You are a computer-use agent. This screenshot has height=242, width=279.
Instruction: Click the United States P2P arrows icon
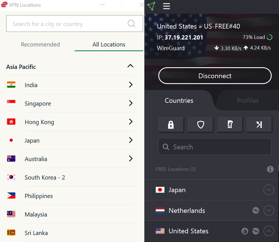click(x=256, y=231)
